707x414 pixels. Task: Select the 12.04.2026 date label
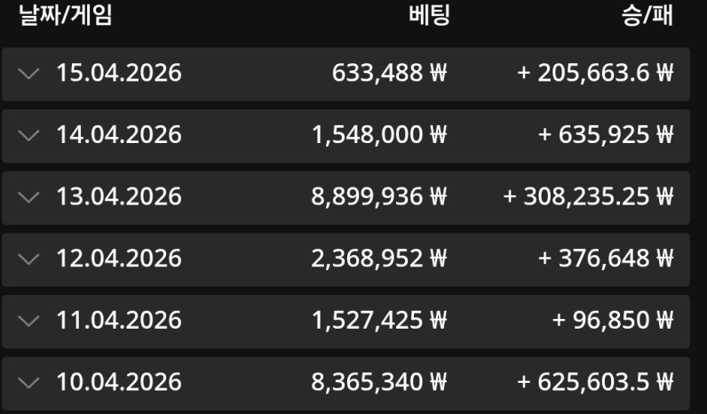119,259
